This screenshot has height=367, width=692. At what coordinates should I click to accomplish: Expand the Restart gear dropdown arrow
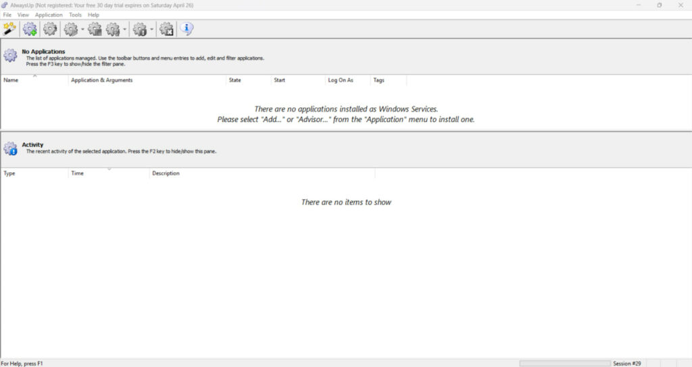tap(125, 30)
